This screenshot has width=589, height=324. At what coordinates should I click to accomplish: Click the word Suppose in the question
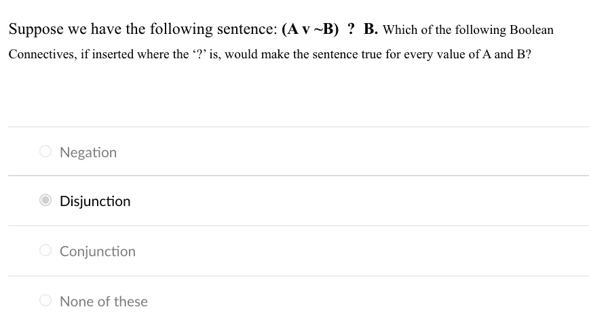click(36, 29)
